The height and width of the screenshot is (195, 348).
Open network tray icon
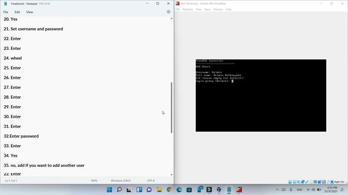308,190
